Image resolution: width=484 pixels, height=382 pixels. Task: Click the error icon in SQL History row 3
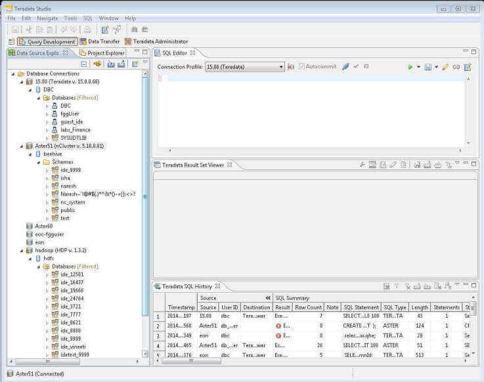(x=278, y=335)
